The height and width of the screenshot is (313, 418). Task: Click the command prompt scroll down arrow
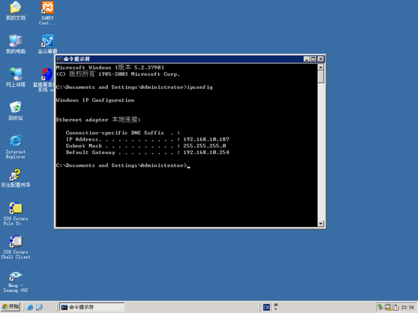pos(321,223)
